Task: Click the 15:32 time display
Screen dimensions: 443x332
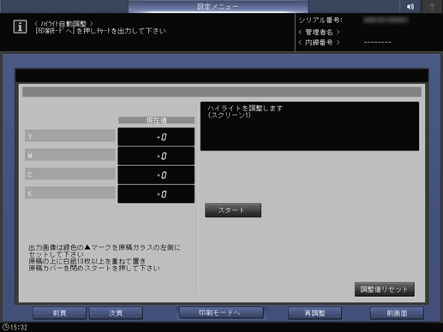Action: tap(19, 327)
